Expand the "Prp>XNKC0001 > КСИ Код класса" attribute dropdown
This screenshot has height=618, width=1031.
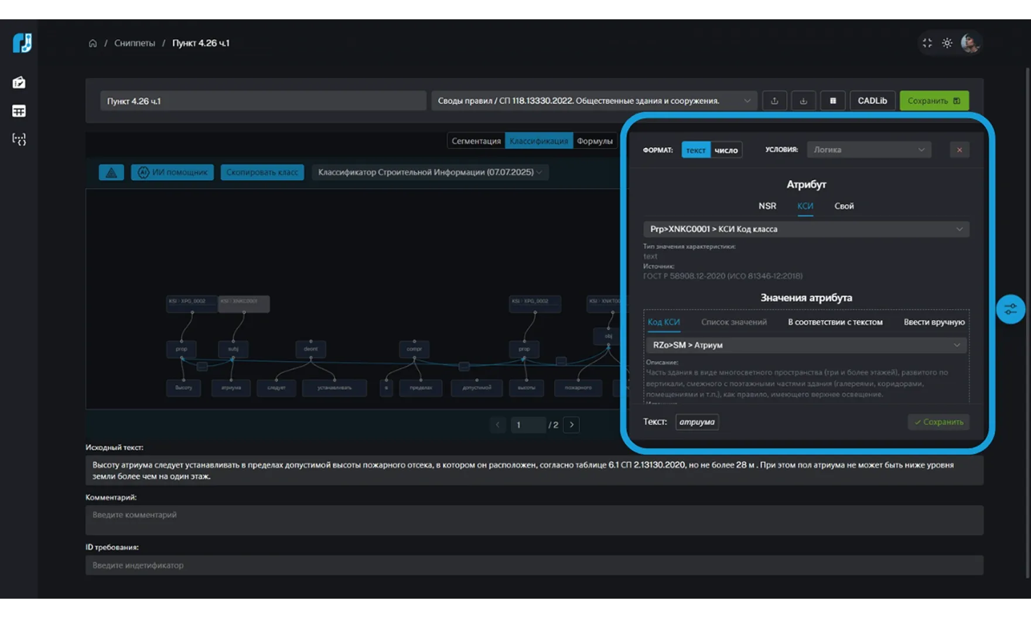[806, 229]
